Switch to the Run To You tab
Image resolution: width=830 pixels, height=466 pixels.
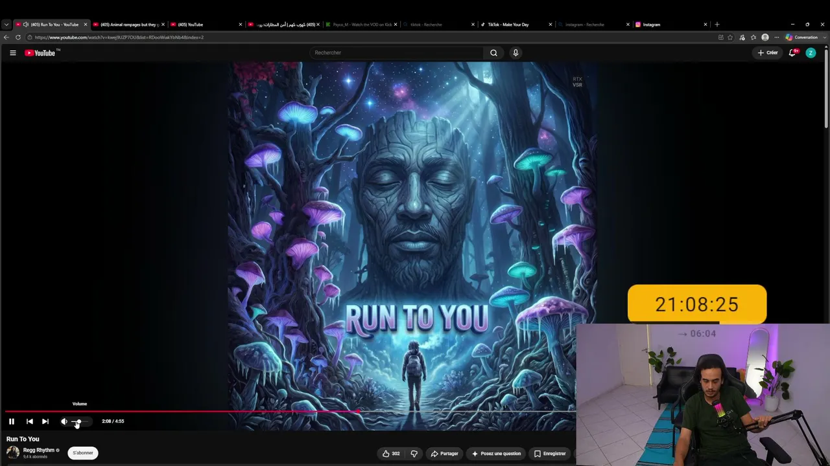pos(52,25)
